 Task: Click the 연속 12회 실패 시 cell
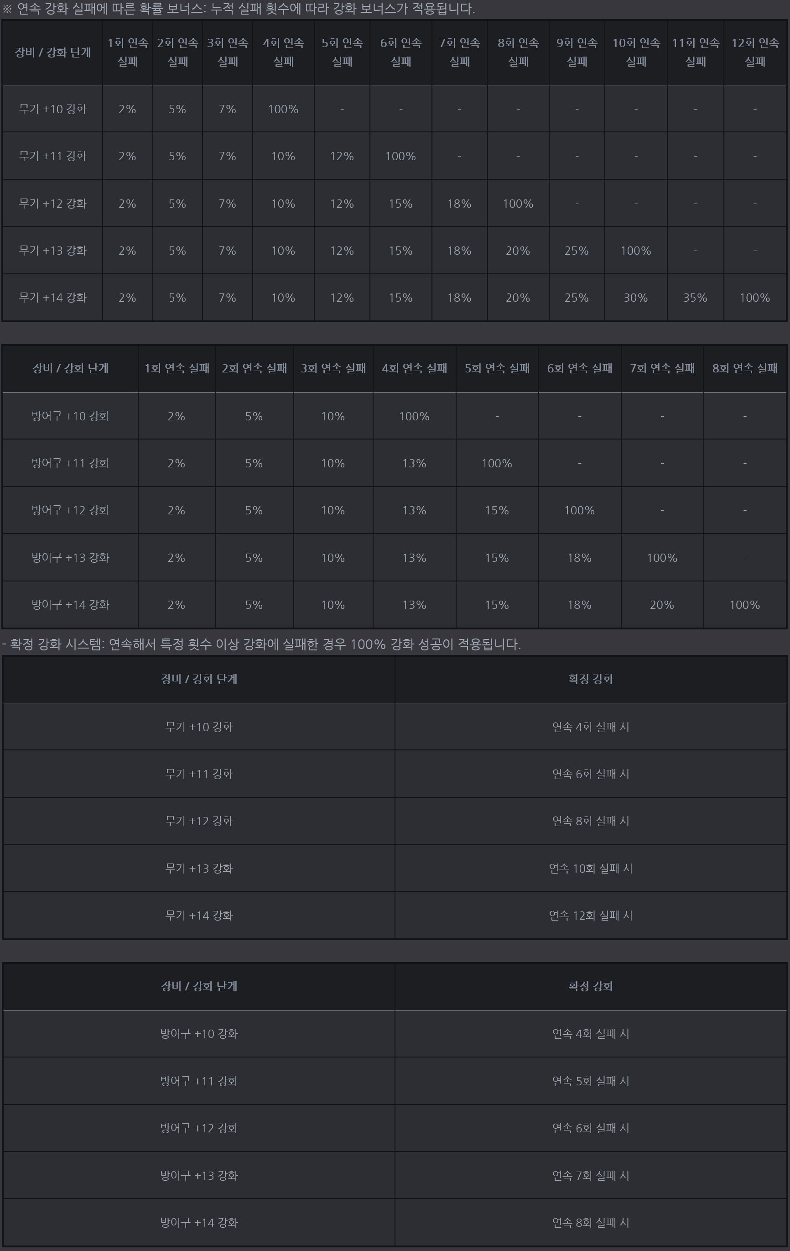tap(591, 916)
